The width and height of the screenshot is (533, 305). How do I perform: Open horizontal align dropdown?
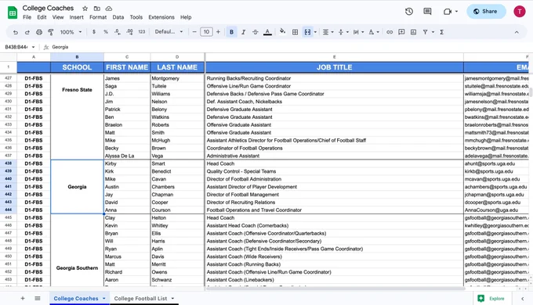(x=328, y=32)
